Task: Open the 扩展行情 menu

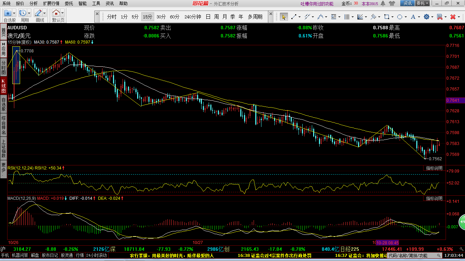Action: [x=51, y=3]
